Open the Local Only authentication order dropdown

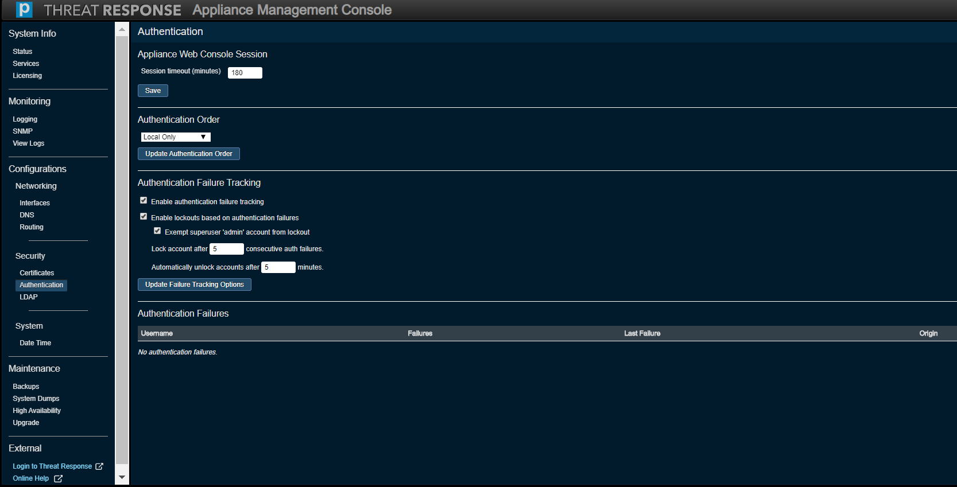pos(176,137)
